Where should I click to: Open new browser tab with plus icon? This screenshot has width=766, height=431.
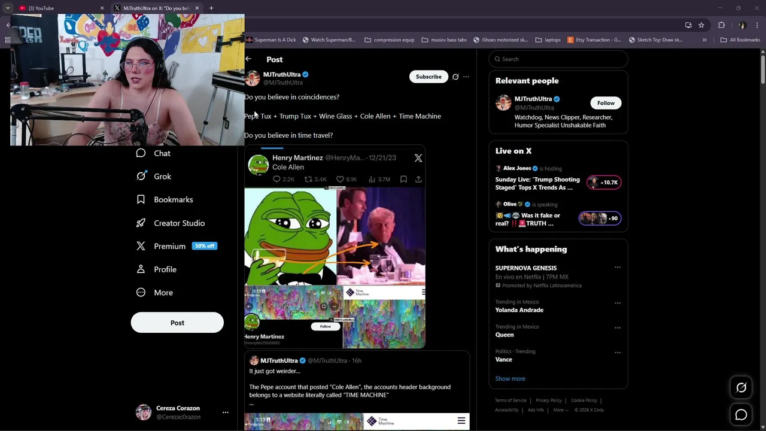pos(211,8)
